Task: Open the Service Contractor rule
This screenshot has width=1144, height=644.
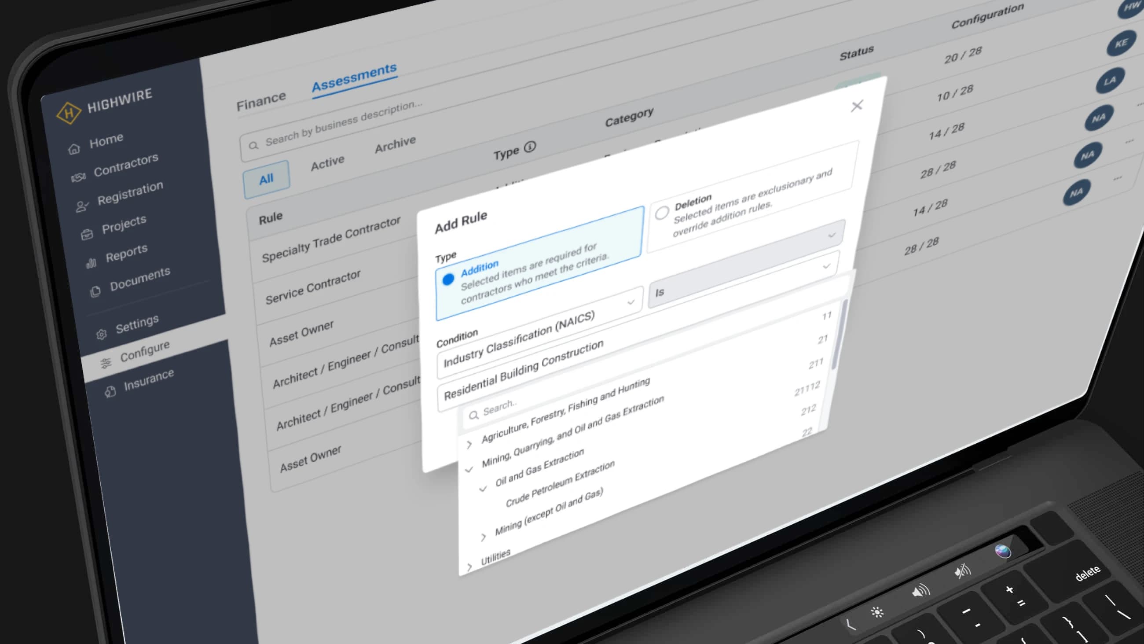Action: pos(313,287)
